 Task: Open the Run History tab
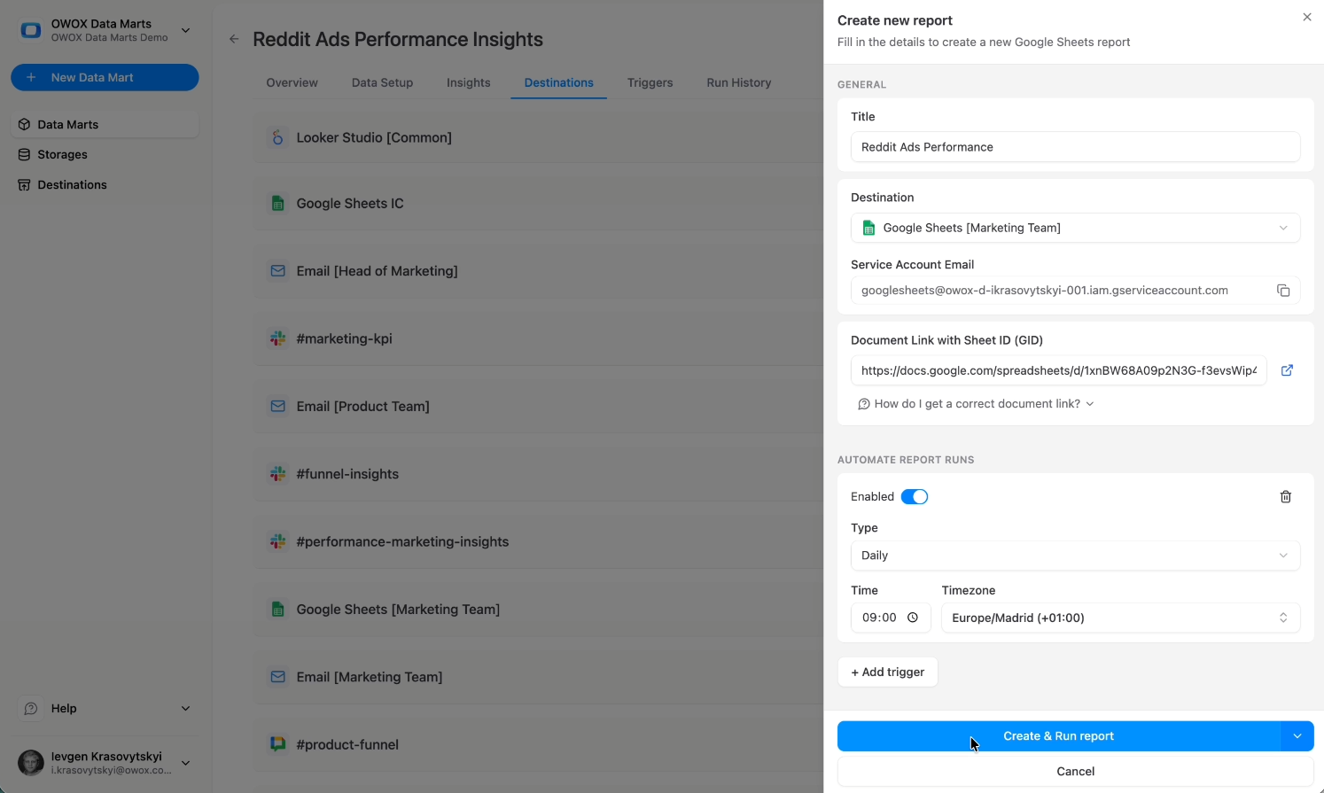pyautogui.click(x=738, y=82)
